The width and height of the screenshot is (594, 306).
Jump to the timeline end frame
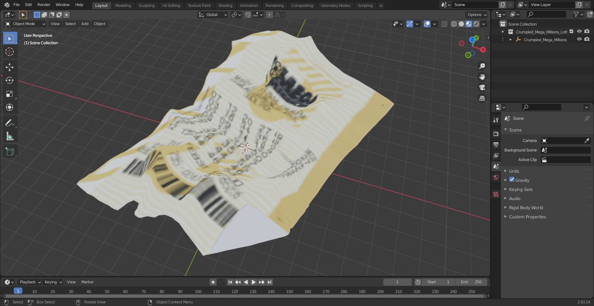coord(270,282)
